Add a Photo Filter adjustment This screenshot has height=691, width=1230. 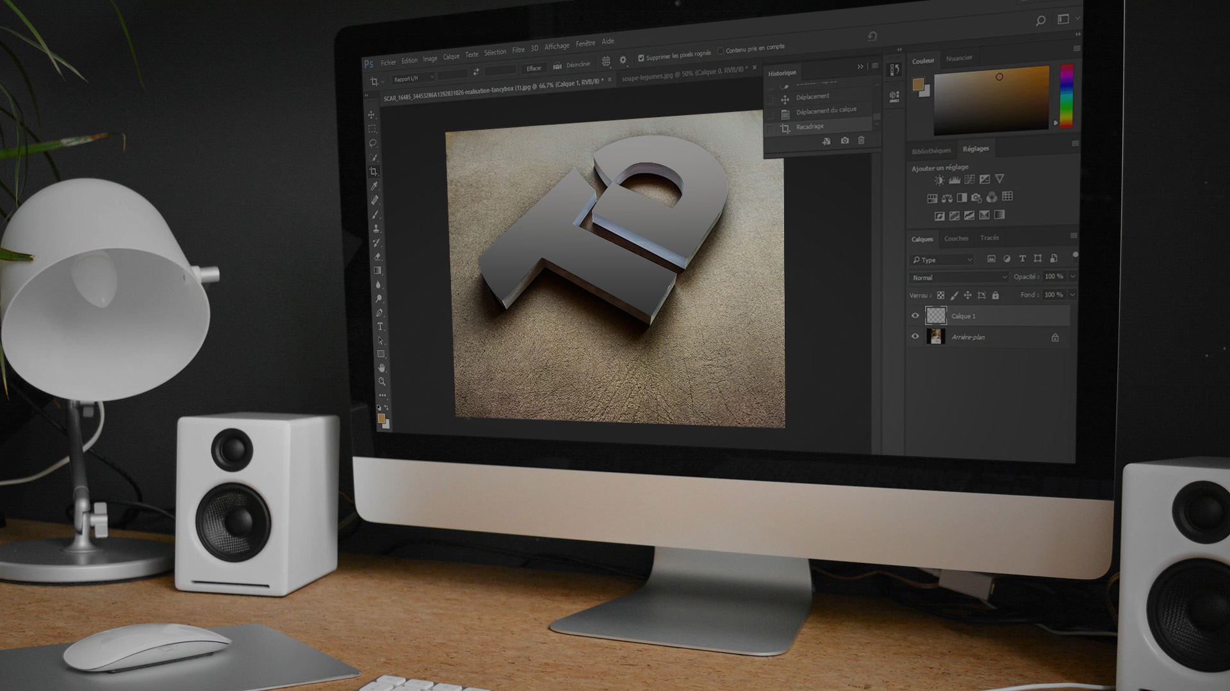tap(976, 198)
